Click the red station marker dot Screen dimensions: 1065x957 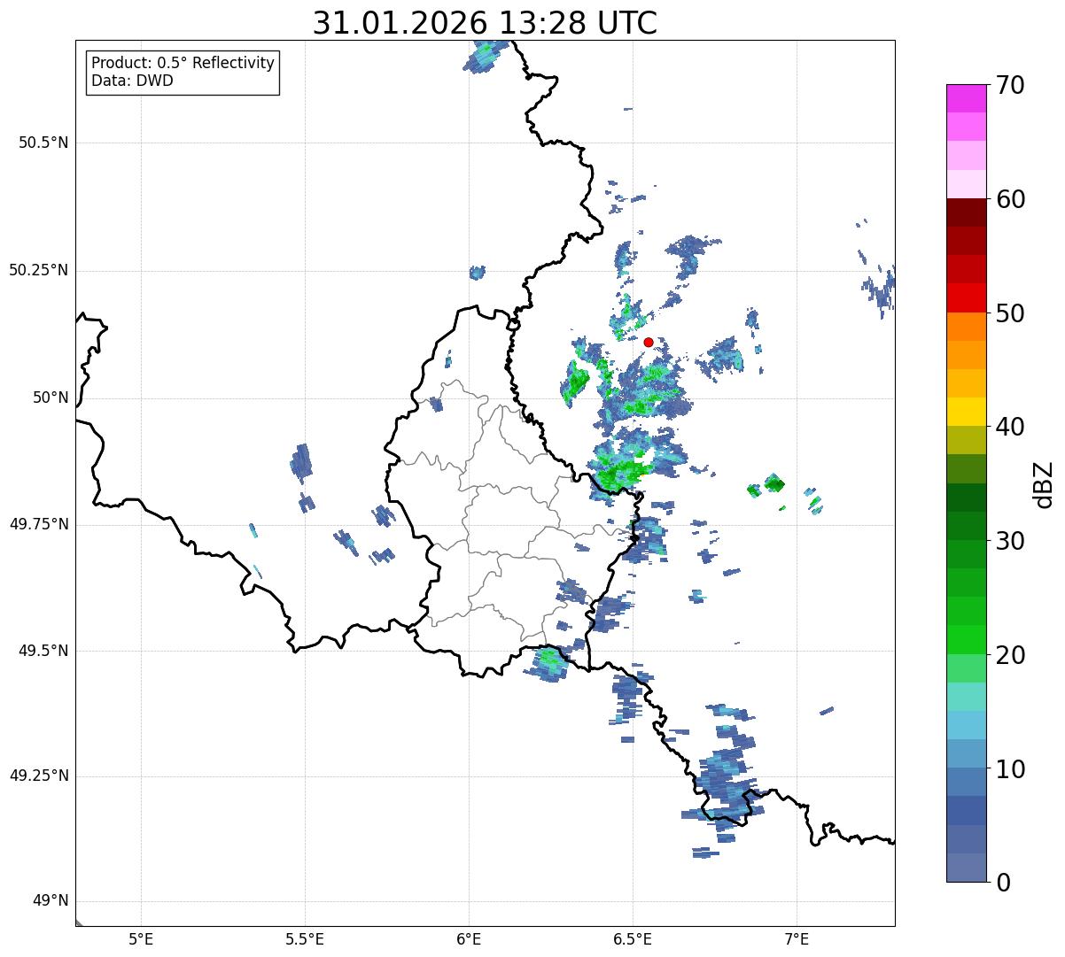[x=649, y=342]
